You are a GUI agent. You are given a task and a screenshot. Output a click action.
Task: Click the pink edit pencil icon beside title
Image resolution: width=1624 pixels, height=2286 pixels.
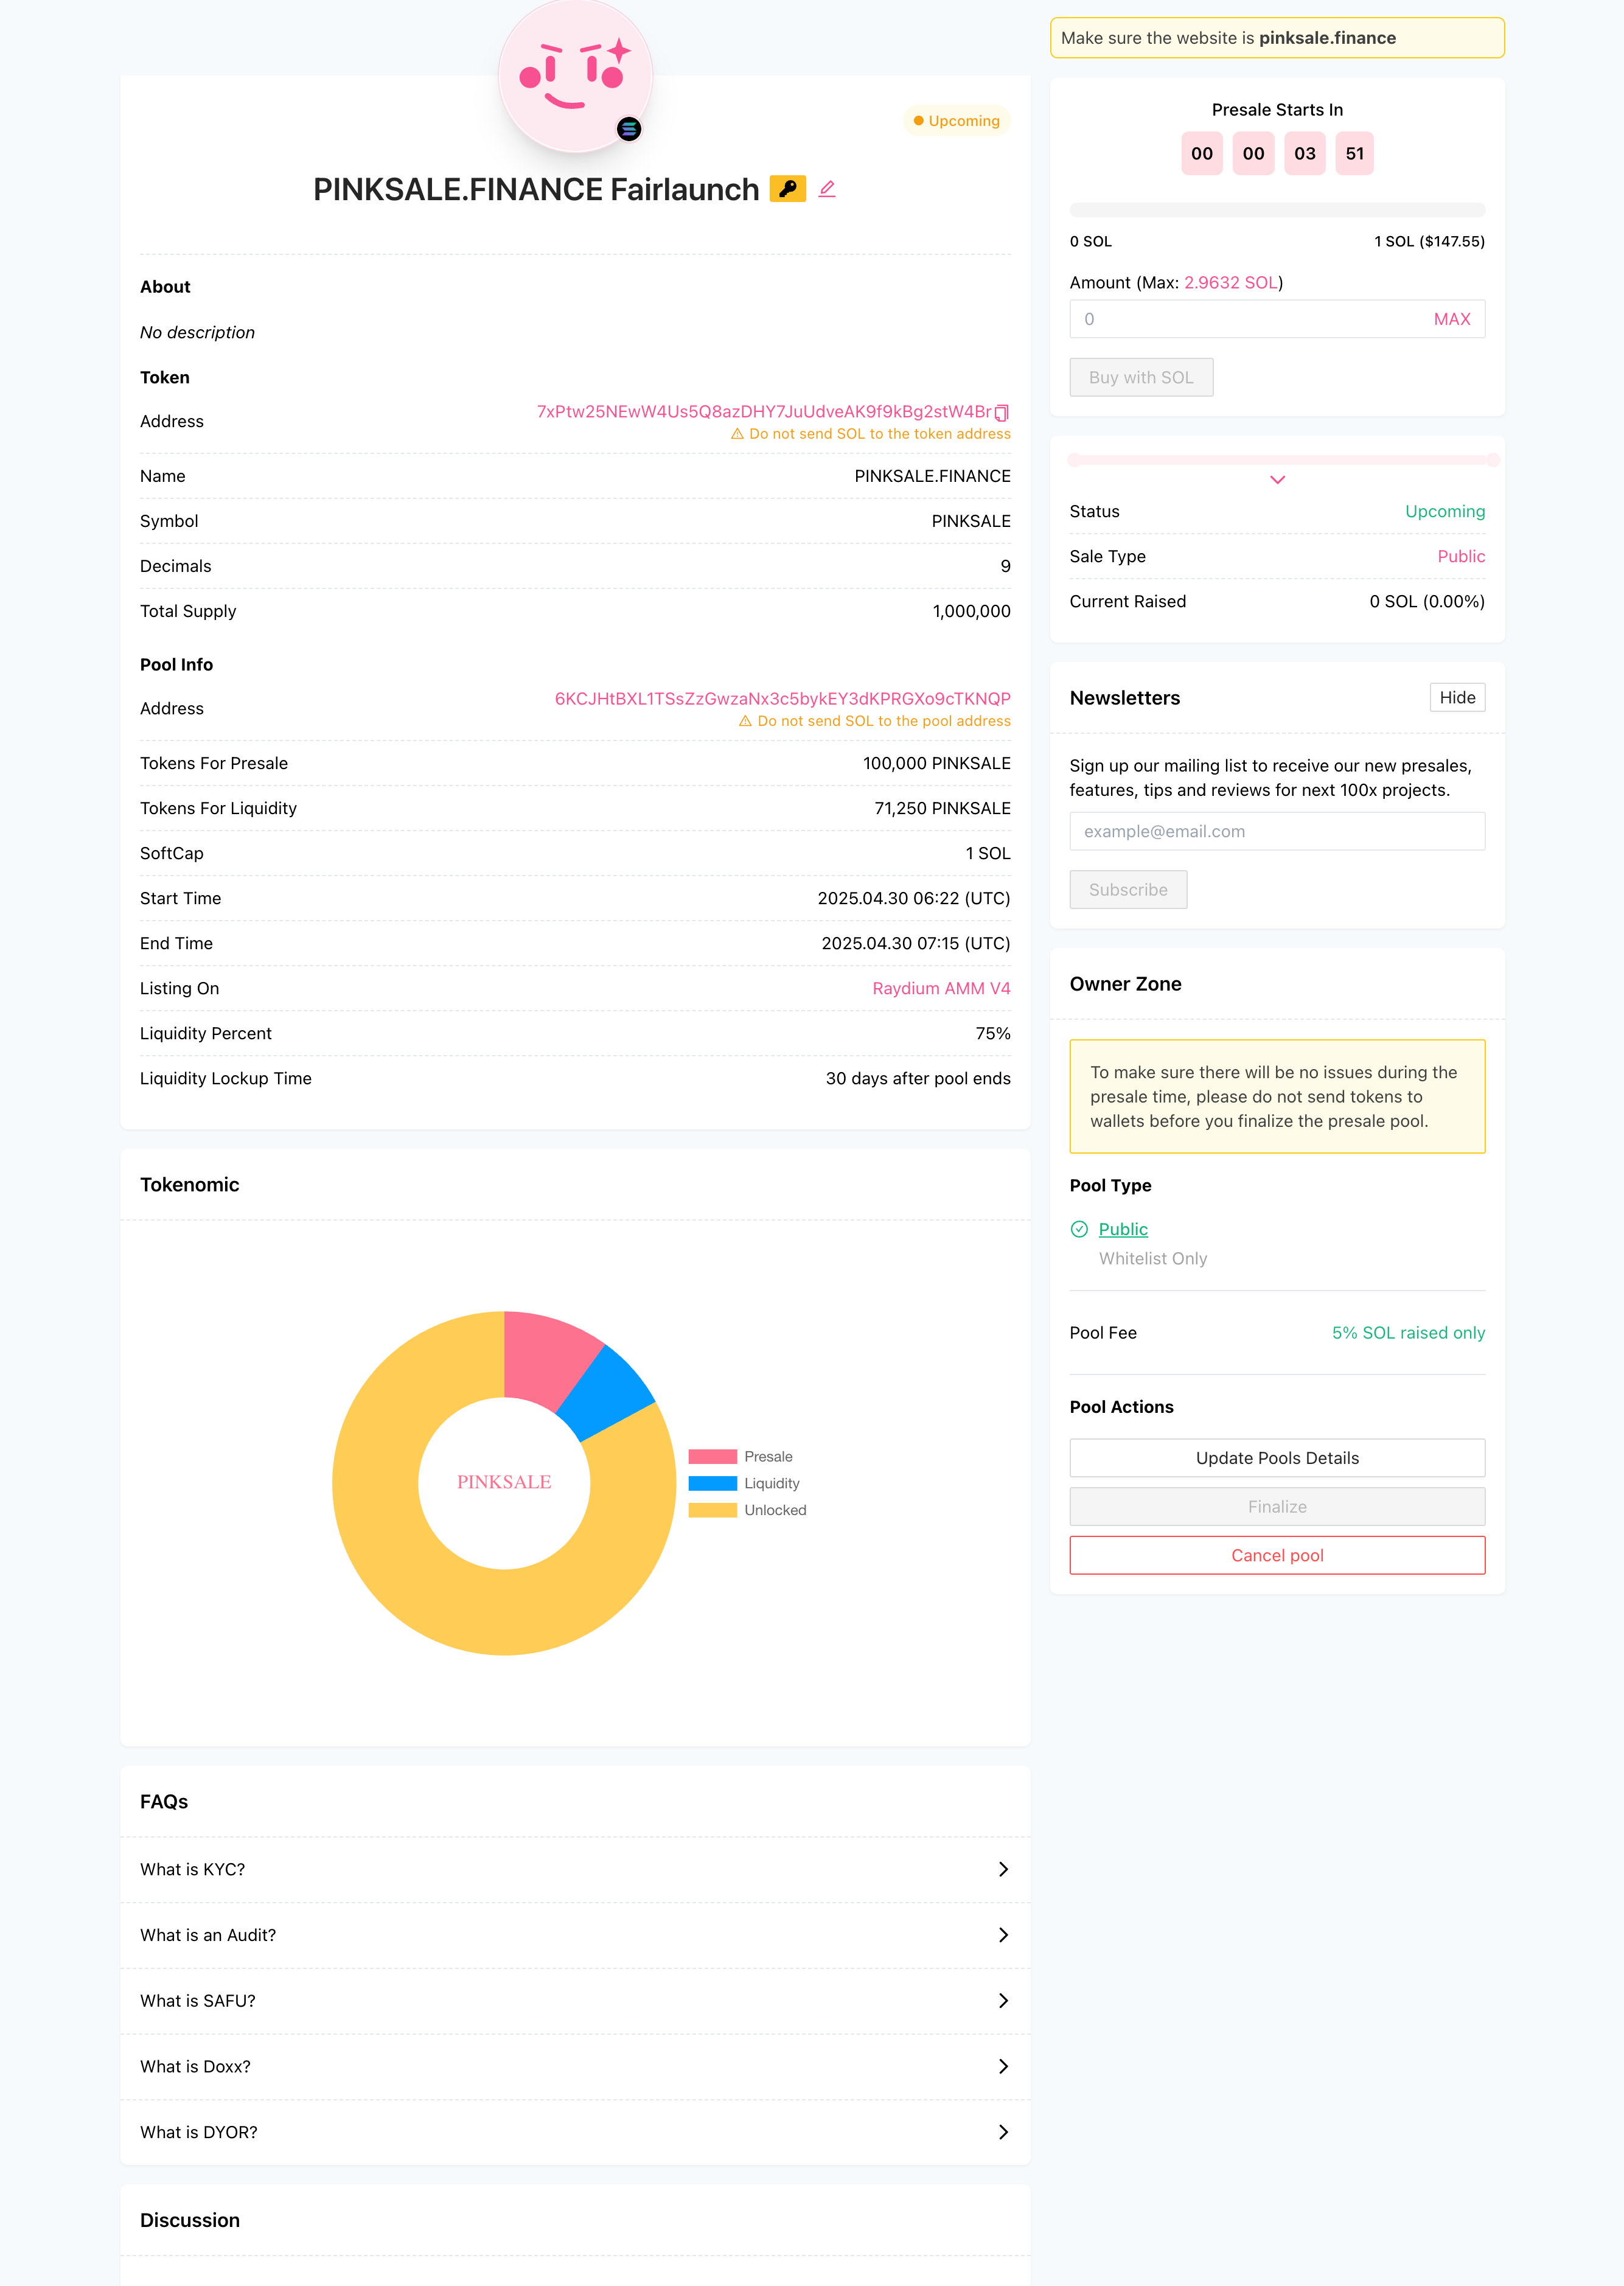tap(827, 189)
